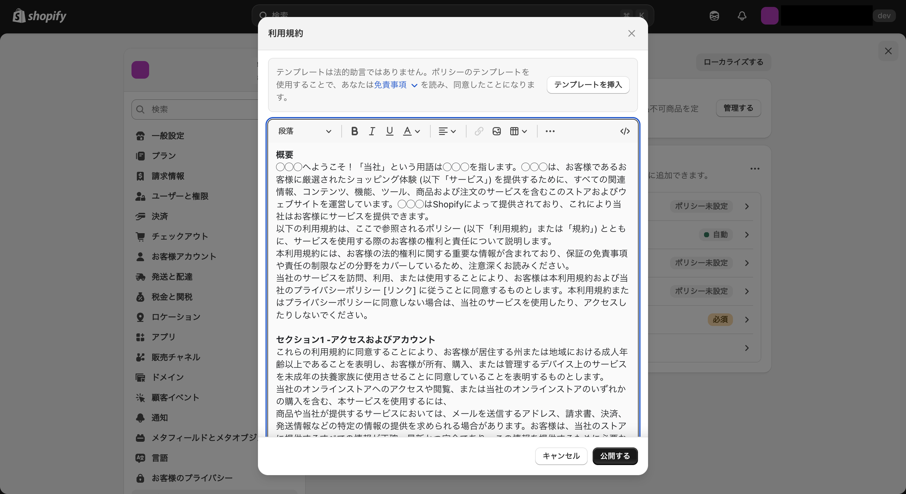
Task: Click the Shopify logo
Action: [x=39, y=16]
